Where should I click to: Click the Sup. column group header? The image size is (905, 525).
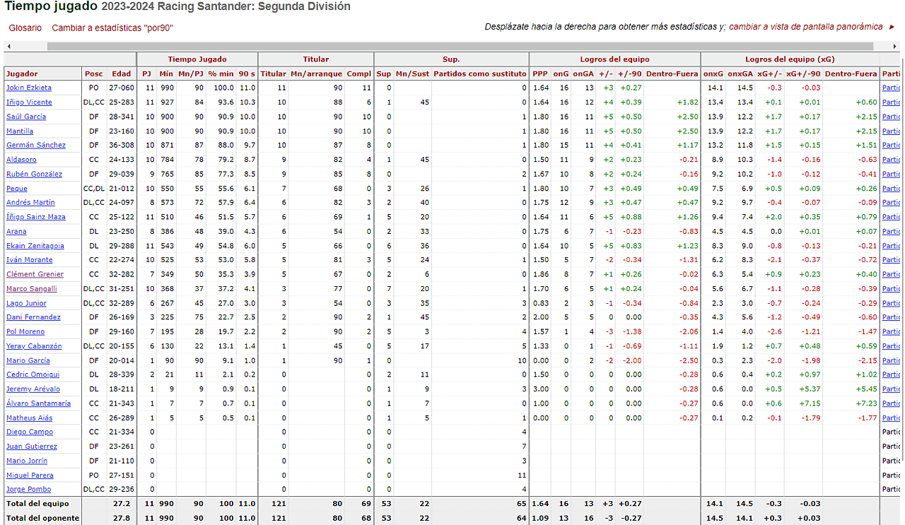tap(451, 59)
